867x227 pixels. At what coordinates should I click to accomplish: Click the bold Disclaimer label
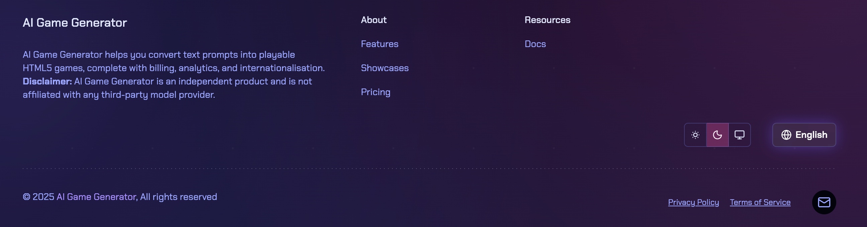[47, 81]
